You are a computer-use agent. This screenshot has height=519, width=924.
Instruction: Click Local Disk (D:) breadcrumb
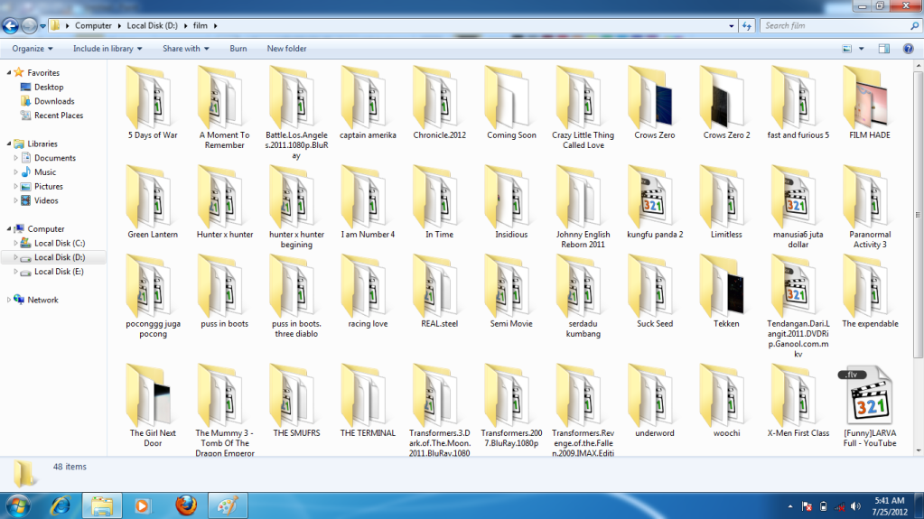[152, 26]
